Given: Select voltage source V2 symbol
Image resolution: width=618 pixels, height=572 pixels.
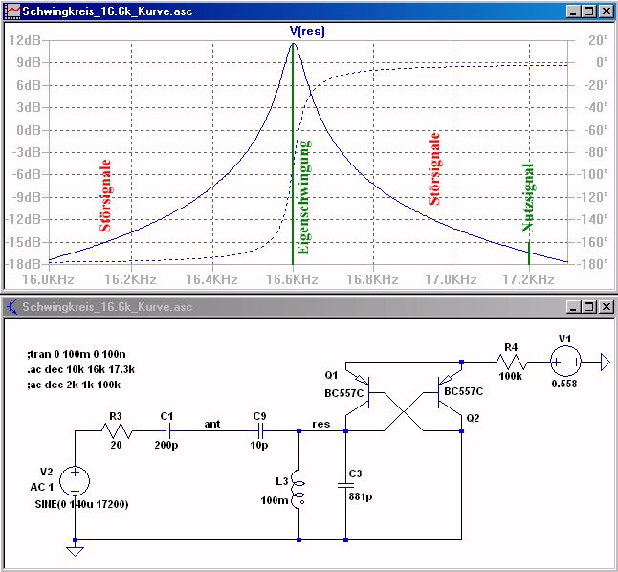Looking at the screenshot, I should pos(75,481).
